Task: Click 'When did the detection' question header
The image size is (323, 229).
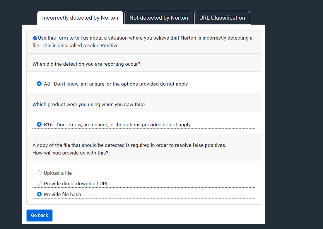Action: tap(86, 64)
